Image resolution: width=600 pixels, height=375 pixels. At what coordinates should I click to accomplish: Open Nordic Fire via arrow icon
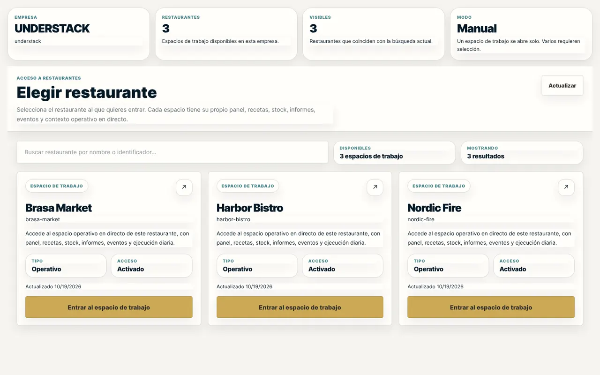[566, 187]
